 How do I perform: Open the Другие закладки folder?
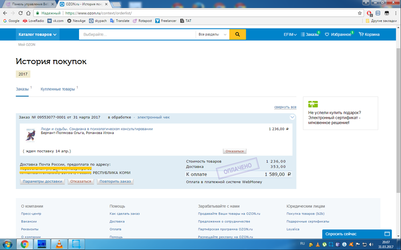[381, 21]
